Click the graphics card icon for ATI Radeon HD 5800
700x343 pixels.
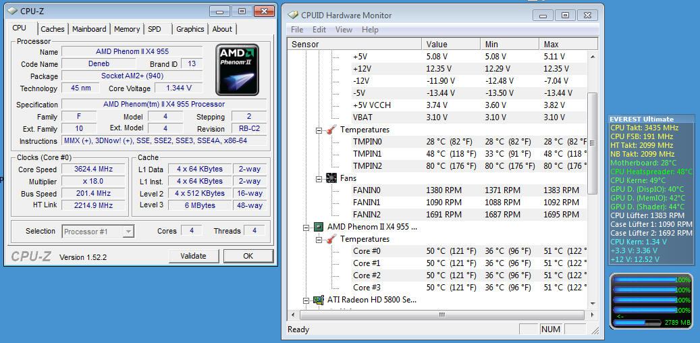pyautogui.click(x=319, y=300)
